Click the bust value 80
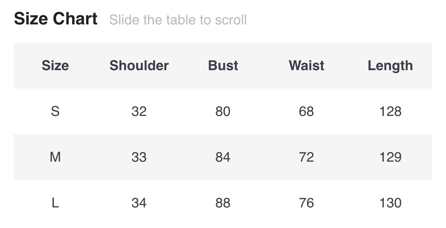Screen dimensions: 446x228 (223, 111)
